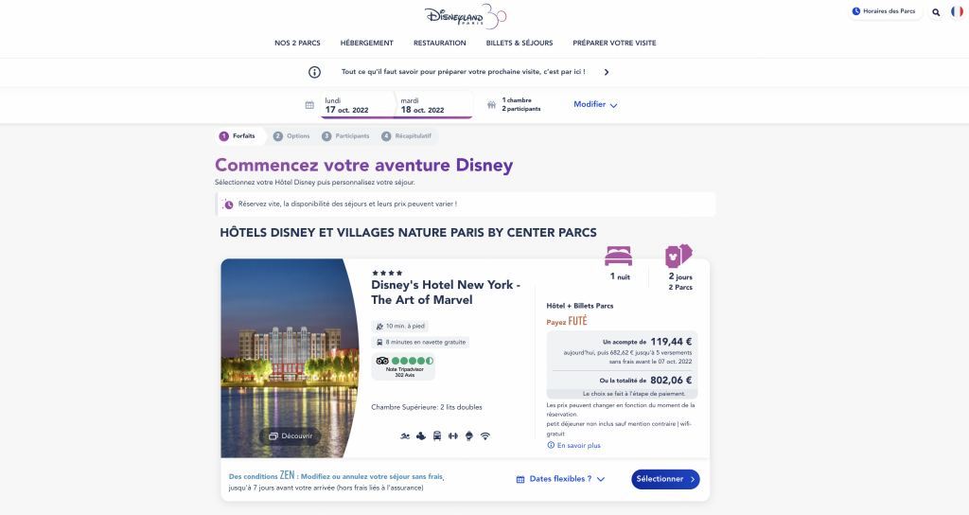Click the calendar icon beside dates
The height and width of the screenshot is (515, 969).
pos(309,105)
